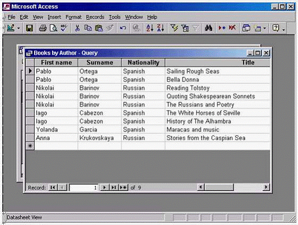Sort records ascending A to Z
Image resolution: width=298 pixels, height=225 pixels.
[x=150, y=28]
